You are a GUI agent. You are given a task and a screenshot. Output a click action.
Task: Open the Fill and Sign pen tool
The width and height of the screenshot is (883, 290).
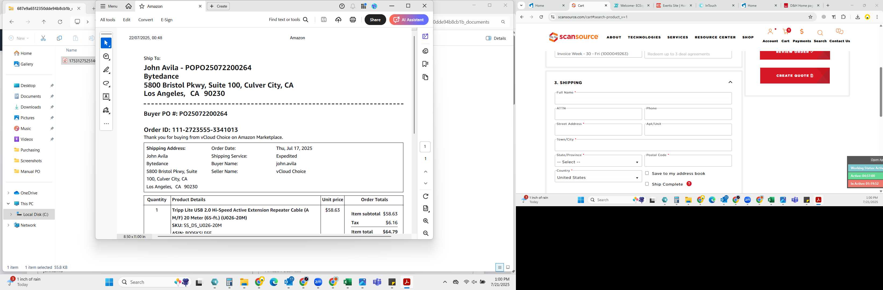pos(106,110)
